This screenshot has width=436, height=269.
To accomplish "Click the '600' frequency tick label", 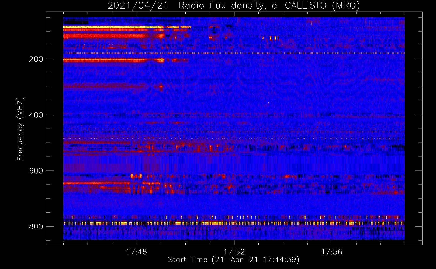I will click(36, 171).
